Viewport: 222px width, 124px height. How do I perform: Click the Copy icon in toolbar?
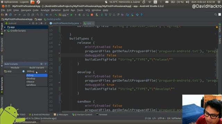point(28,15)
